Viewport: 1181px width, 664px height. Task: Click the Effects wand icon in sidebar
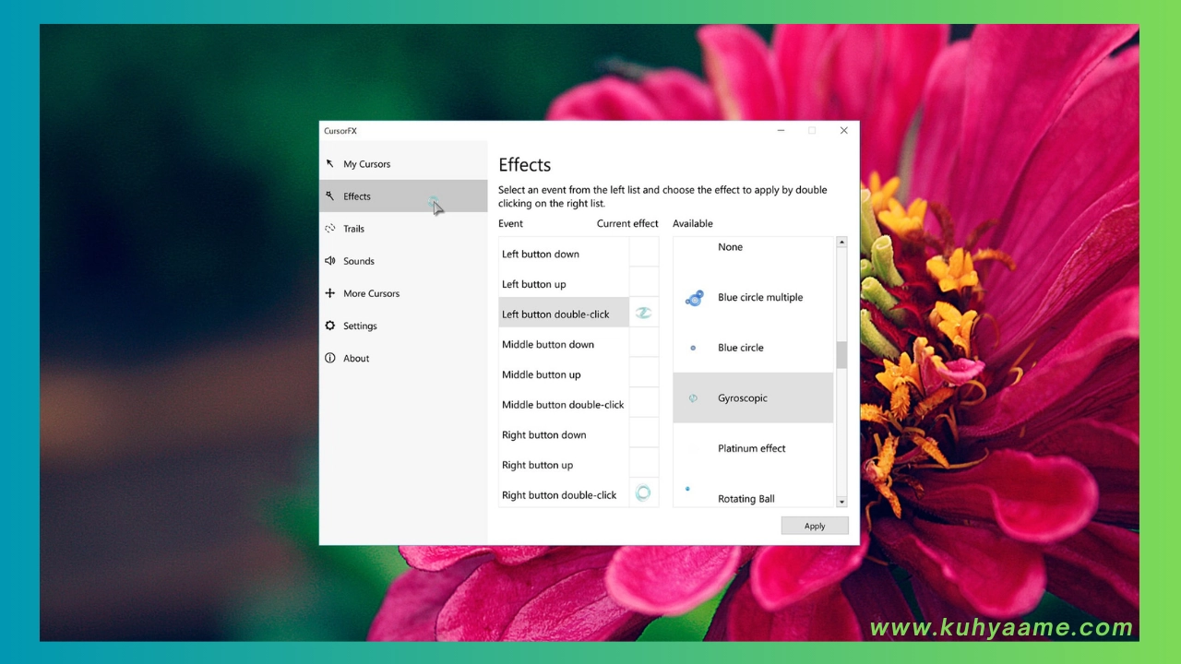329,196
